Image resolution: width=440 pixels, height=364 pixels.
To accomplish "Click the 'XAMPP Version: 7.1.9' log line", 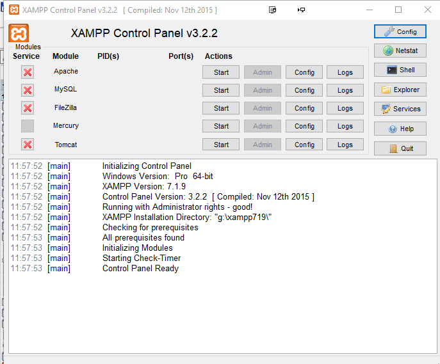I will coord(144,186).
